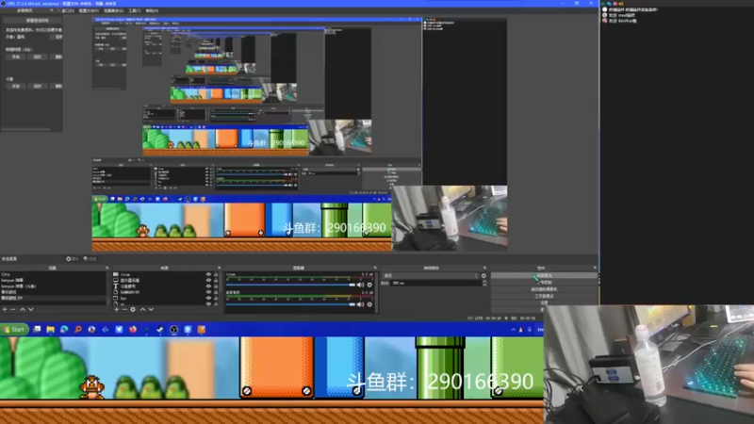Remove the selected scene with the minus icon
The width and height of the screenshot is (754, 424).
(13, 310)
